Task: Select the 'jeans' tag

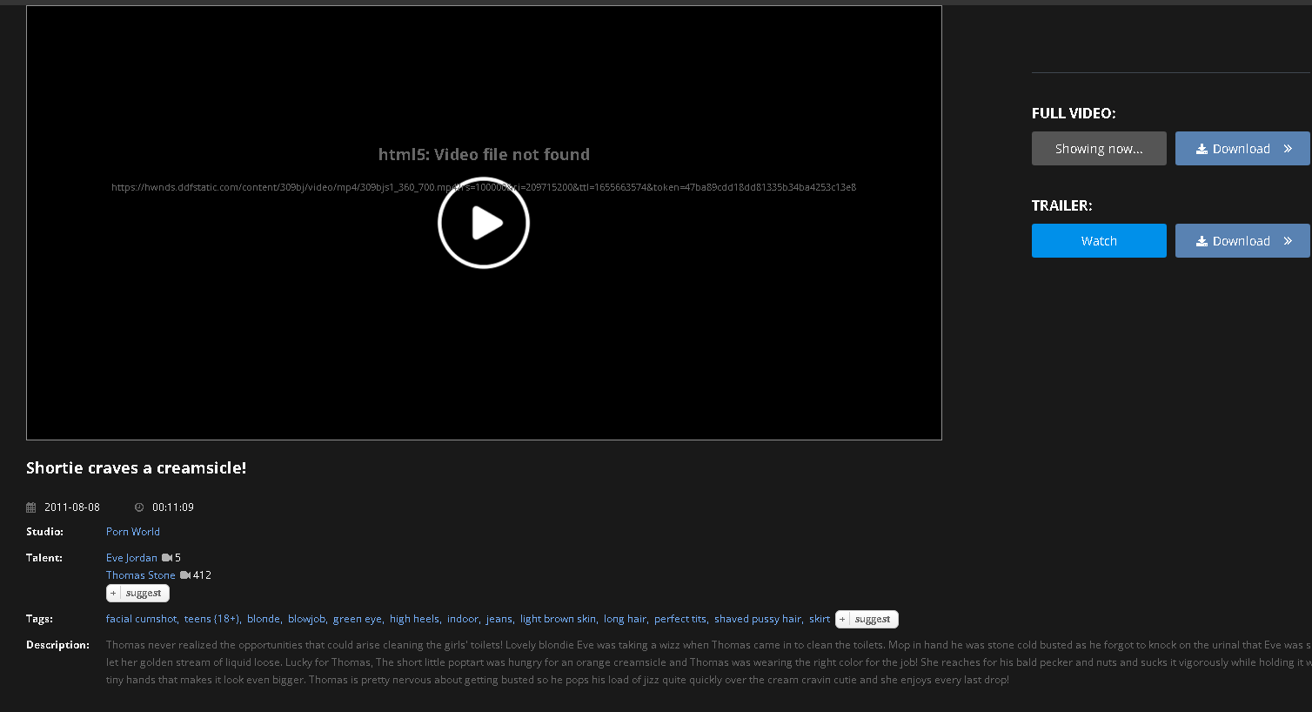Action: tap(499, 619)
